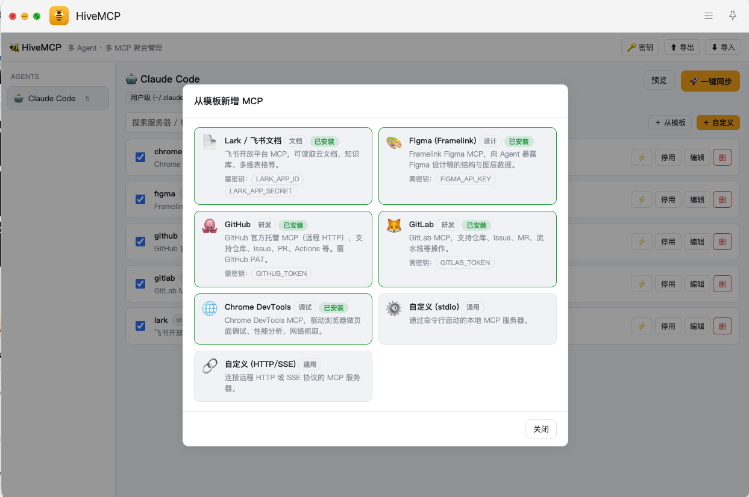This screenshot has width=749, height=497.
Task: Click the GITLAB_TOKEN key tag
Action: [465, 263]
